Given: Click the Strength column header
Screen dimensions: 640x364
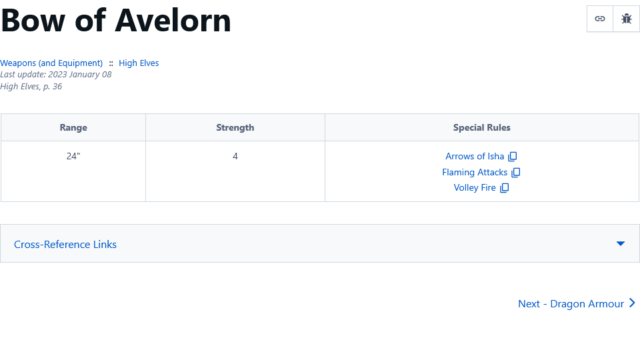Looking at the screenshot, I should 235,127.
